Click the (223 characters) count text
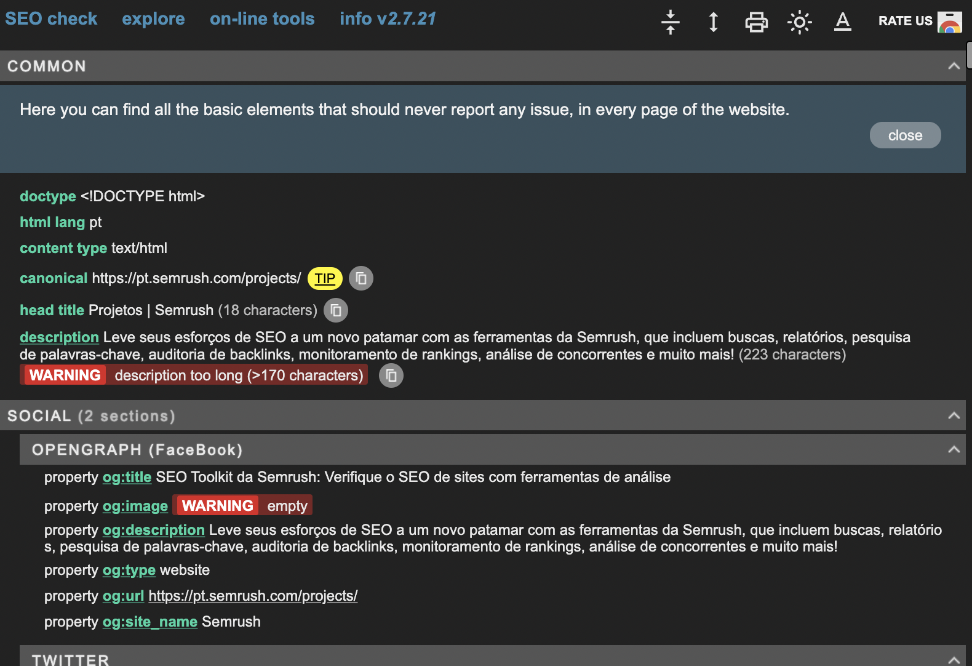 [792, 355]
